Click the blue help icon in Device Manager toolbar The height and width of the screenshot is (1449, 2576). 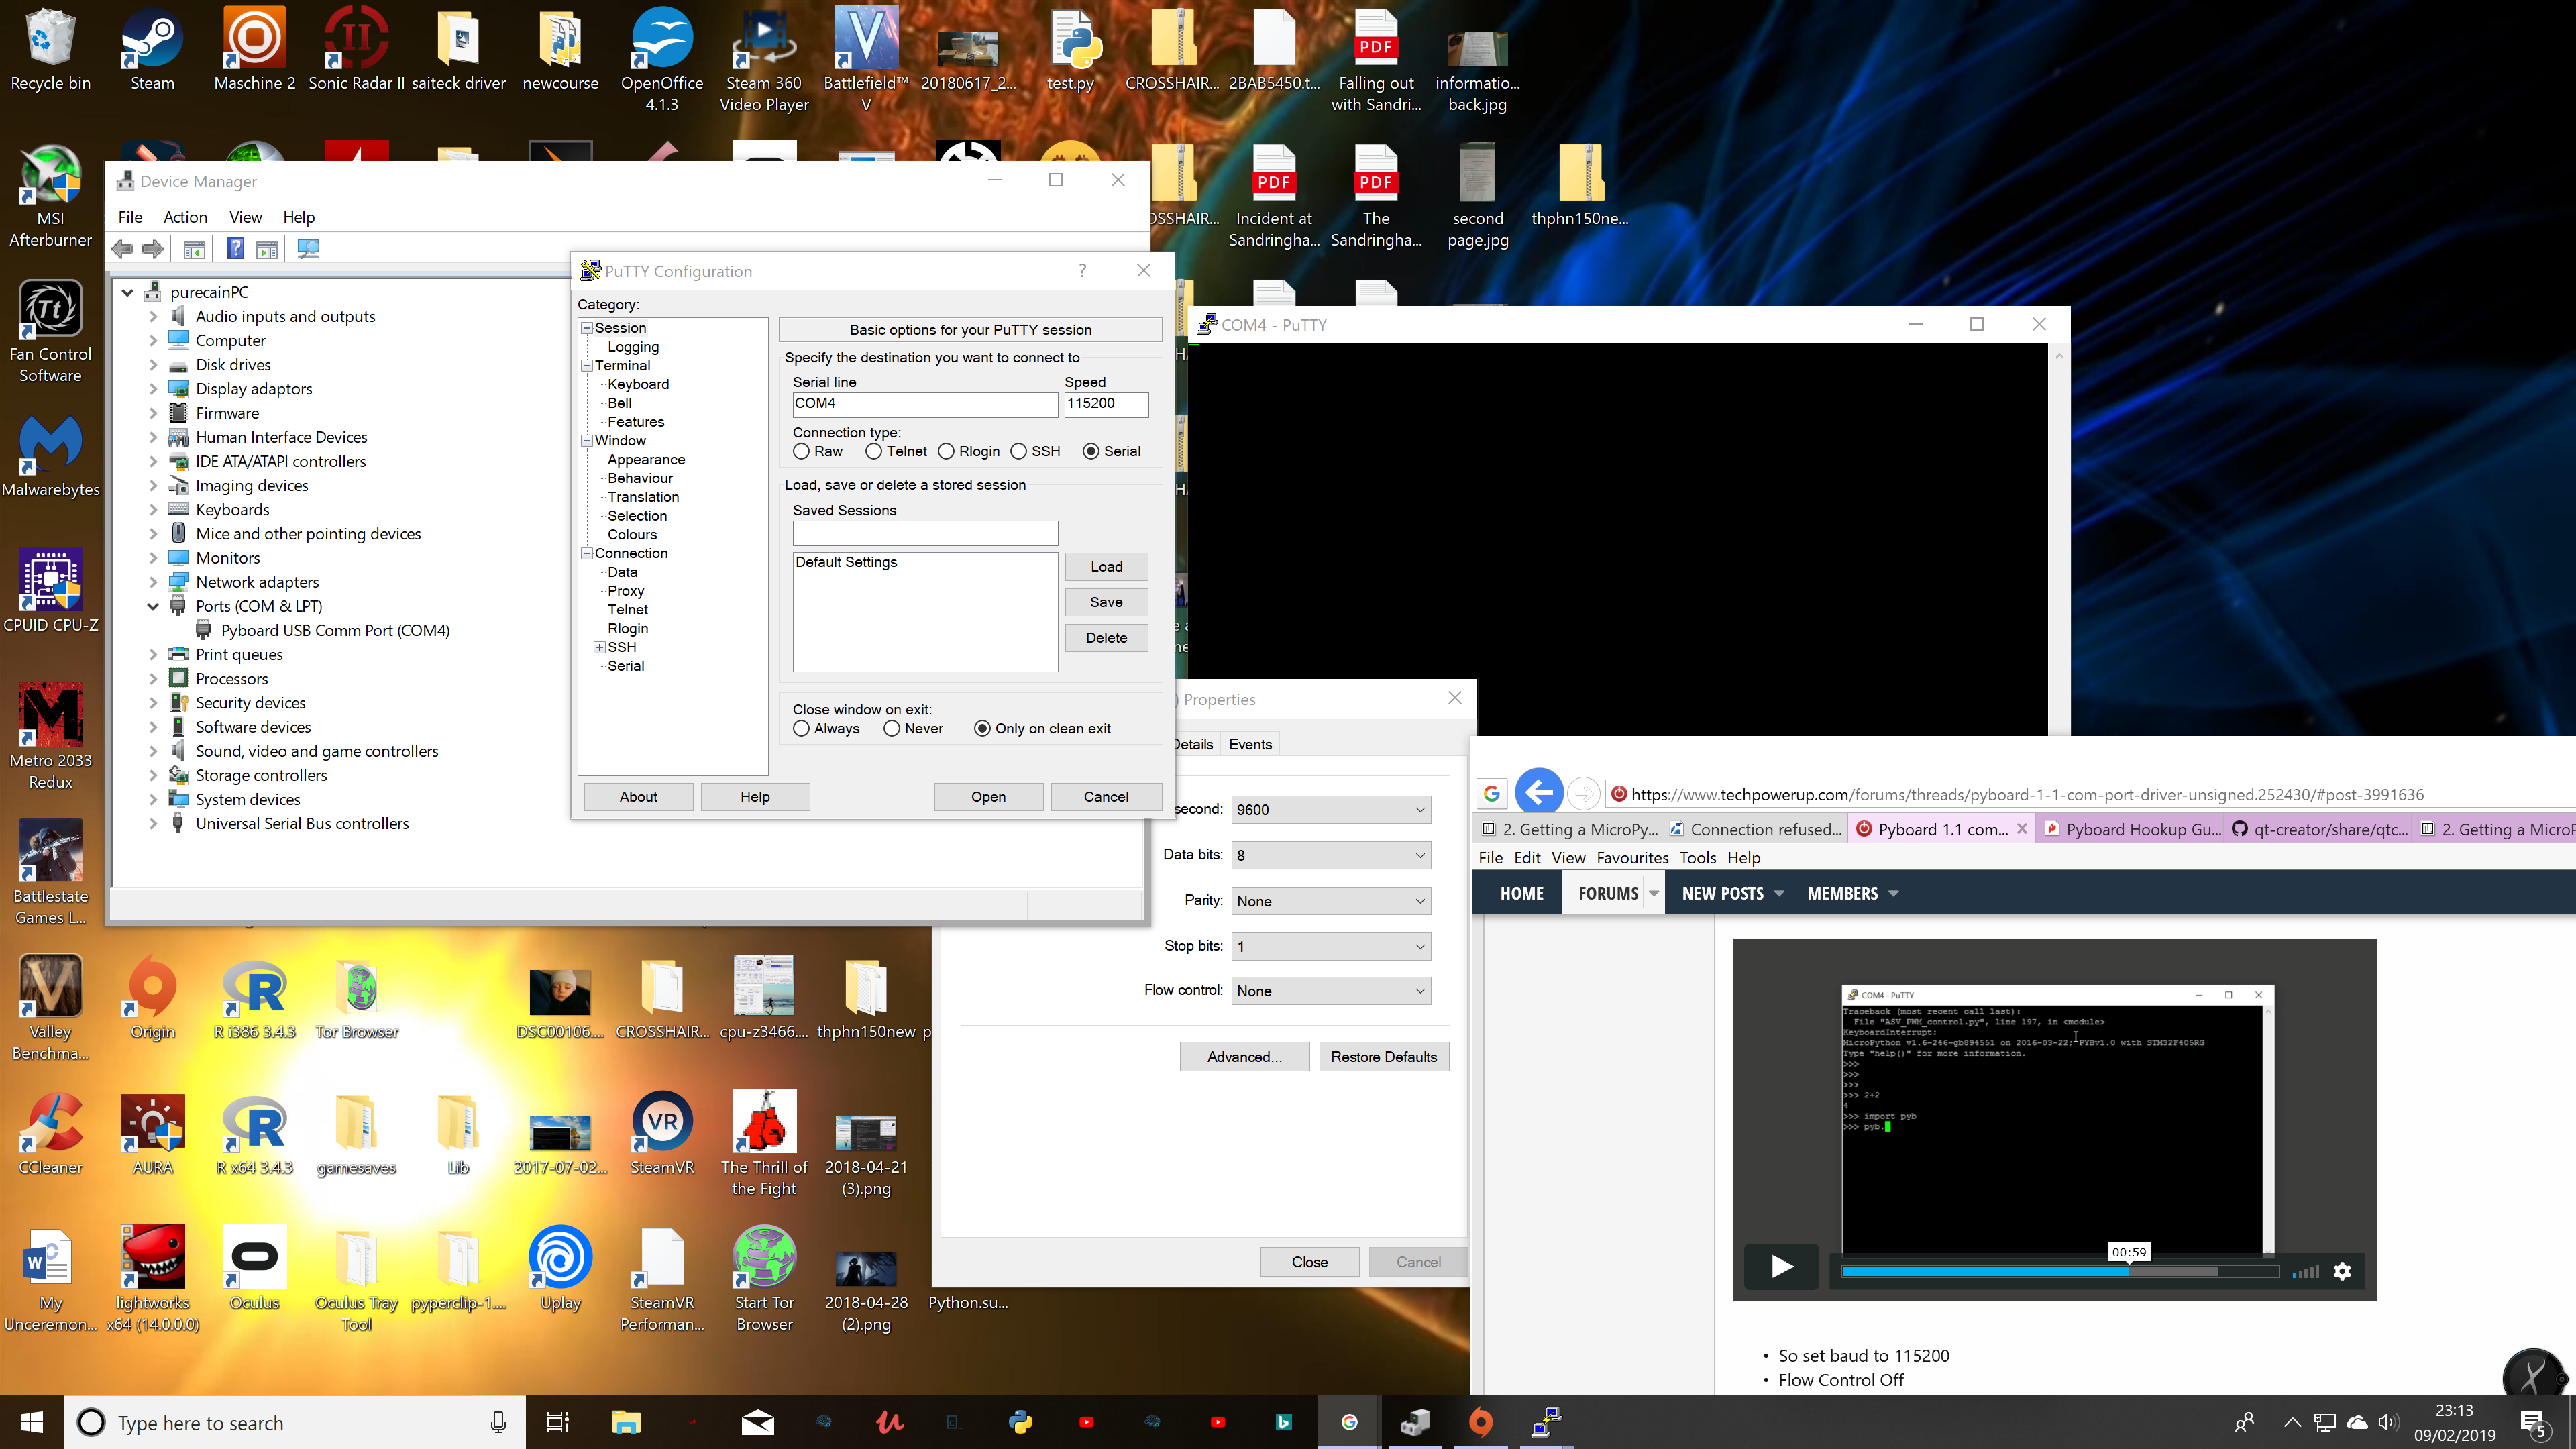click(x=235, y=249)
